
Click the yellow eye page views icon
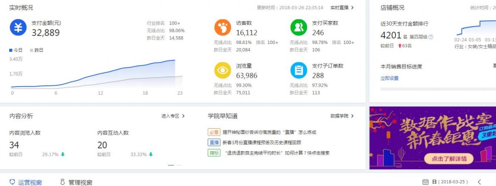223,70
